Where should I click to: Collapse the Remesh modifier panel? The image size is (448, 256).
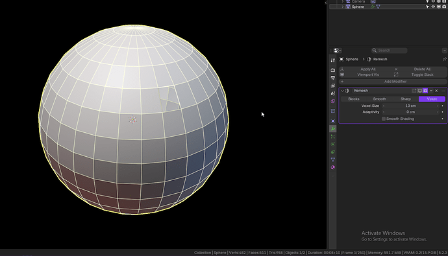click(x=342, y=91)
